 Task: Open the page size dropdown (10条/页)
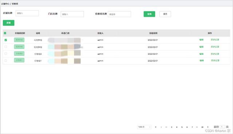click(x=144, y=127)
